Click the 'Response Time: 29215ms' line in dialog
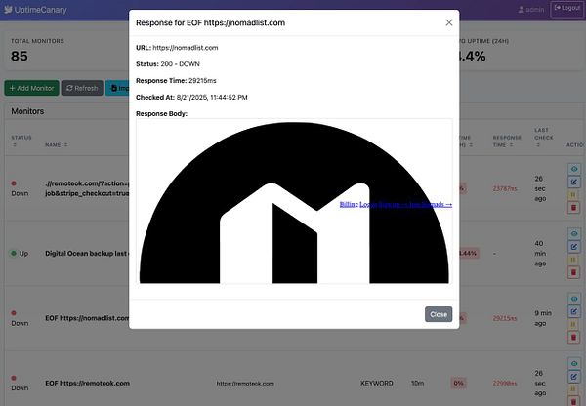The height and width of the screenshot is (406, 586). 176,81
